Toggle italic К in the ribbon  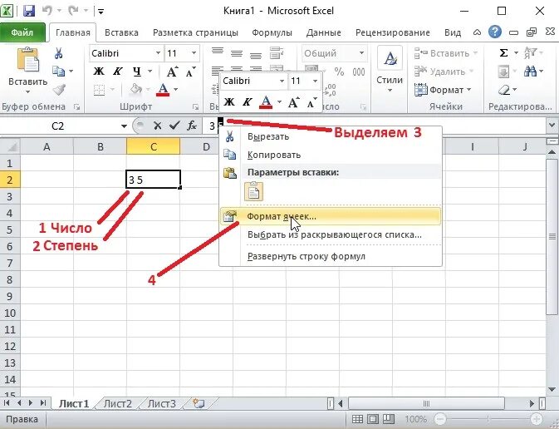(118, 71)
